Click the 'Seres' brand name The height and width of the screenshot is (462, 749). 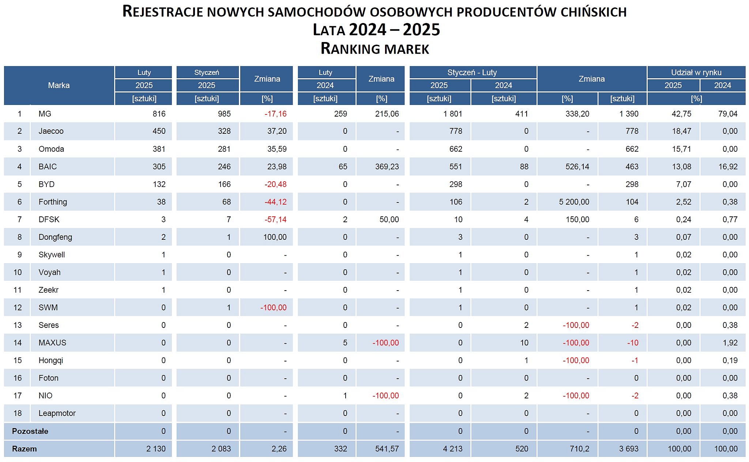pos(49,325)
